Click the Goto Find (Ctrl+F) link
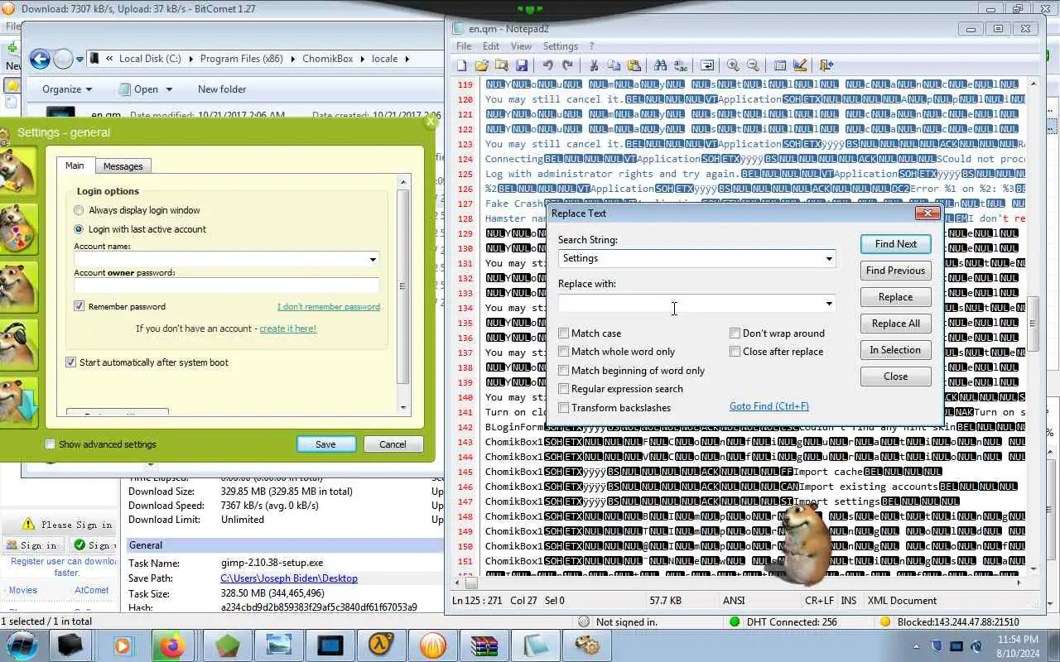The image size is (1060, 662). pyautogui.click(x=769, y=406)
